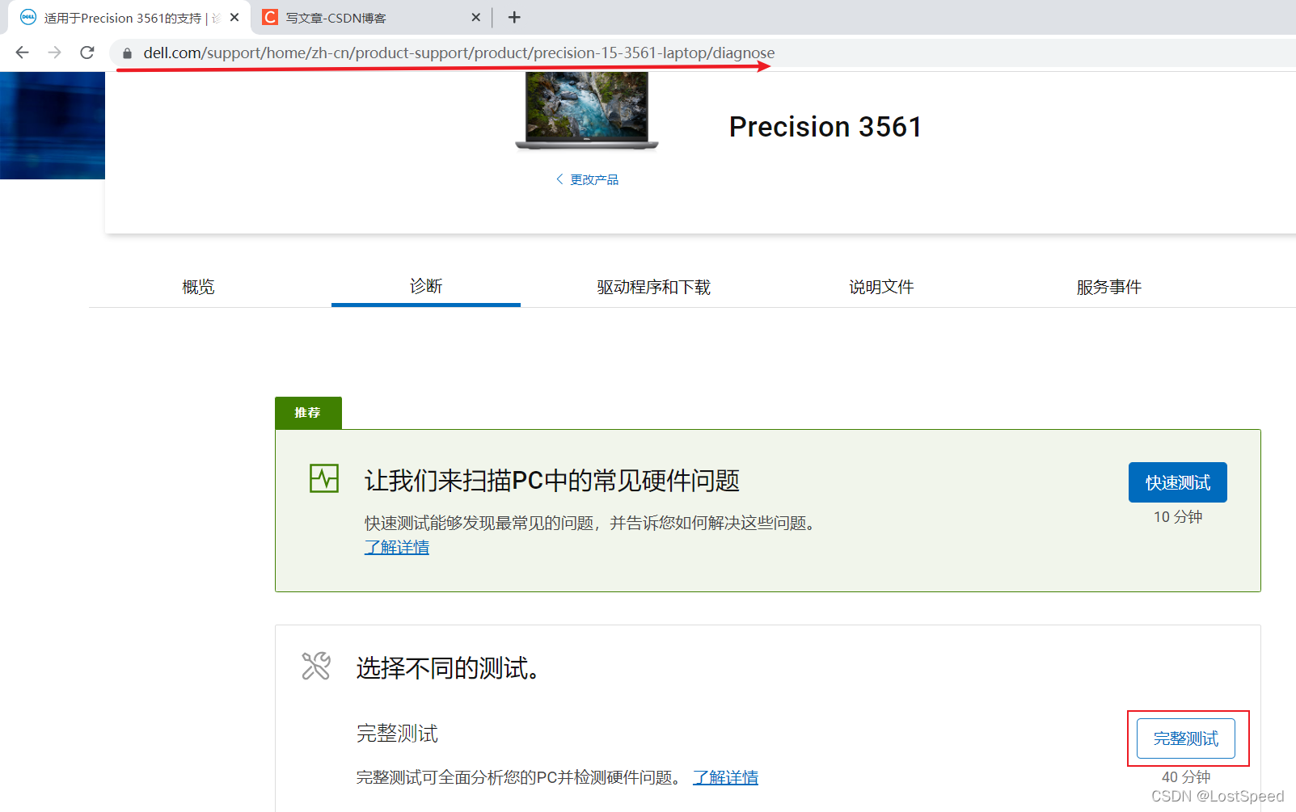Switch to the 写文章-CSDN博客 tab
The image size is (1296, 812).
(x=372, y=18)
